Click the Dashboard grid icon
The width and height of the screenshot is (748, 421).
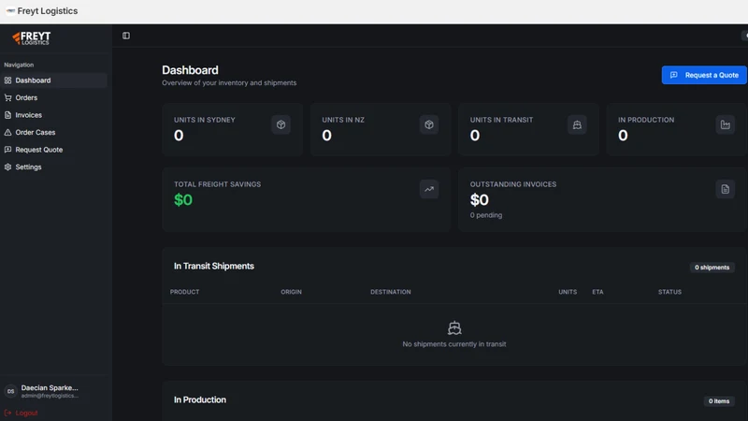[x=8, y=80]
